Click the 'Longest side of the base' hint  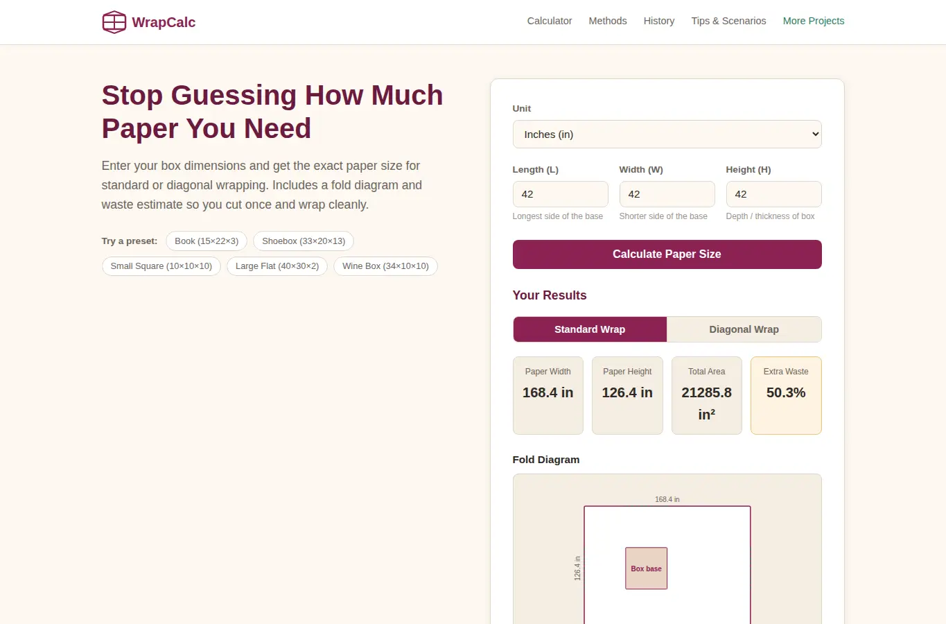coord(558,216)
